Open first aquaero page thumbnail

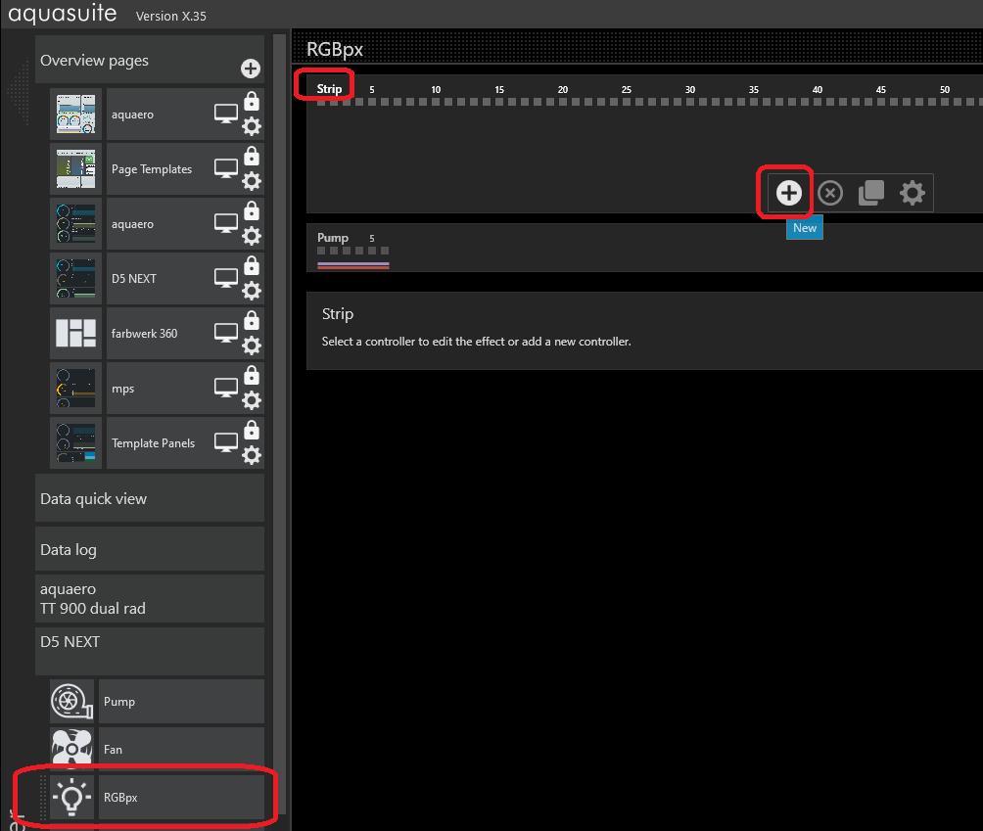tap(75, 115)
